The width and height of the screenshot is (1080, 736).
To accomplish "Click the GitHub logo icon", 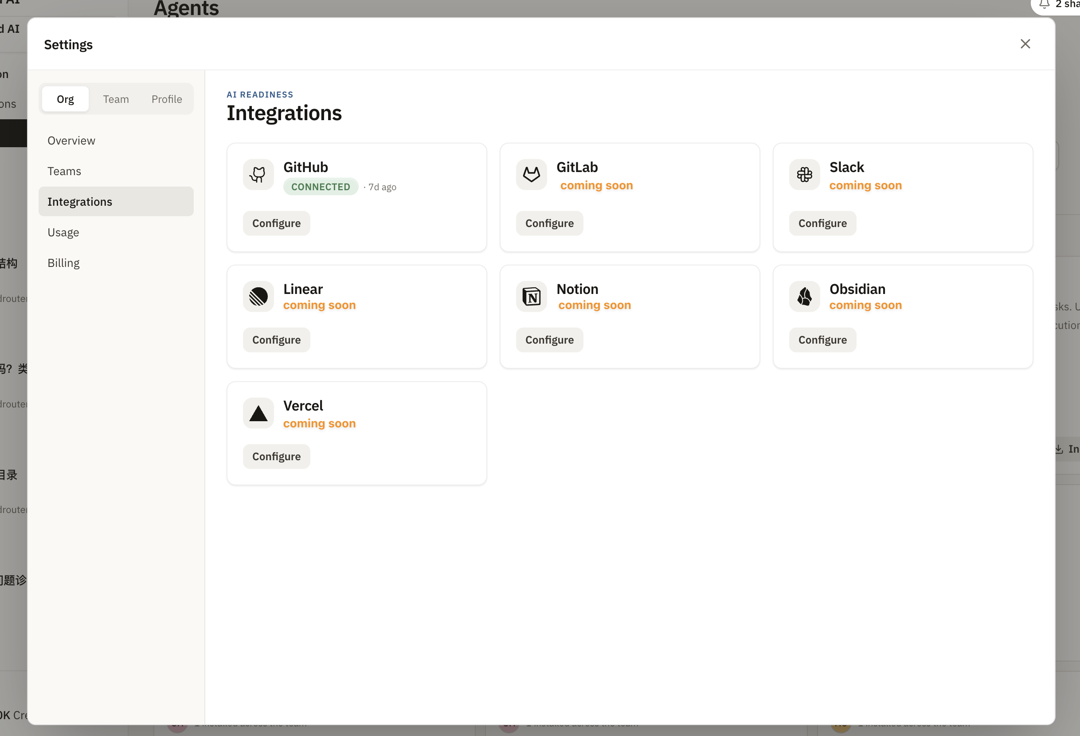I will [258, 175].
